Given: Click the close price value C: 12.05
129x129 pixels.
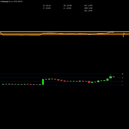Looking at the screenshot, I should [x=47, y=8].
